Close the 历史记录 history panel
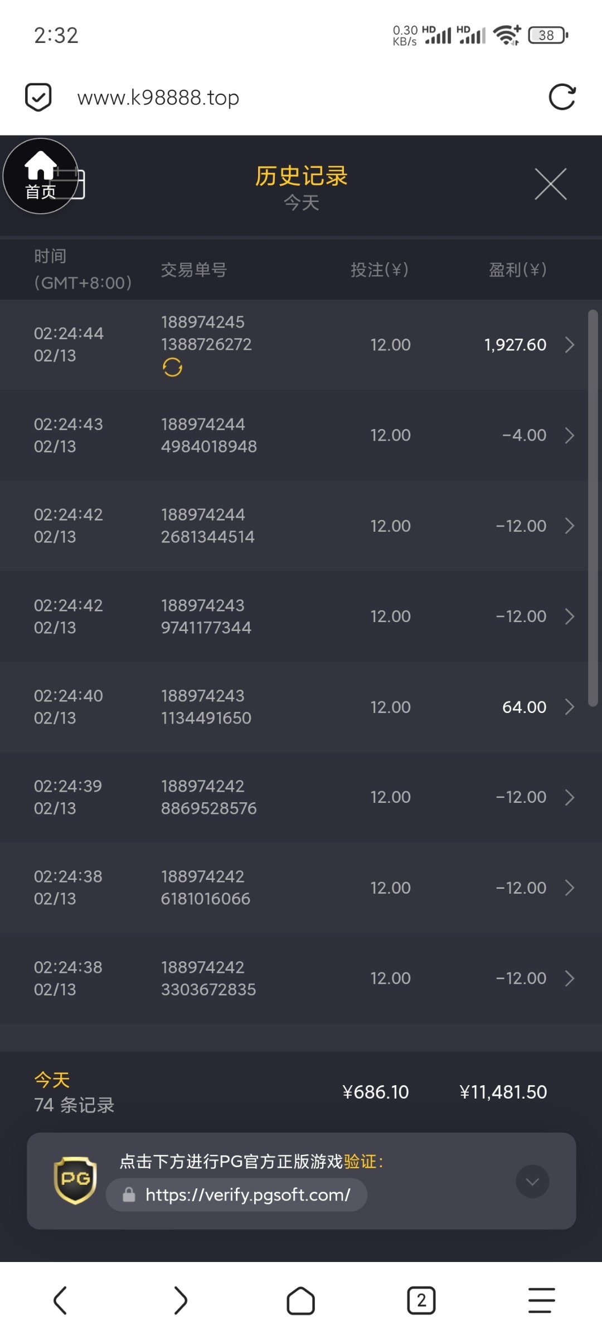The width and height of the screenshot is (602, 1339). point(550,184)
